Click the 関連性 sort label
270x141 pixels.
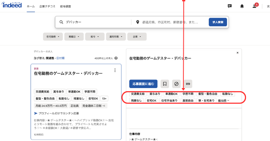[x=50, y=58]
